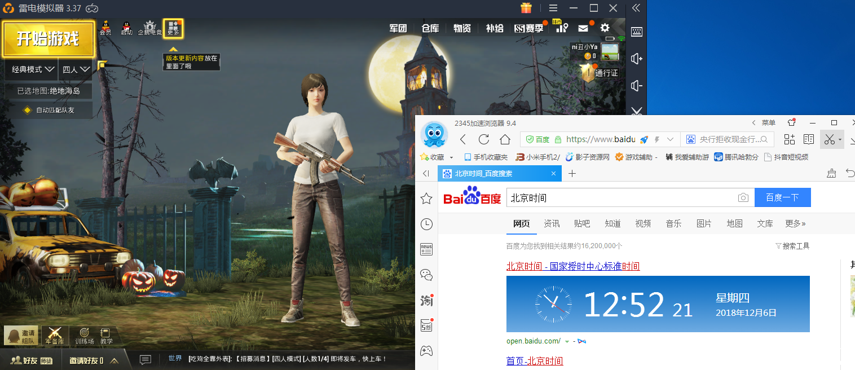Image resolution: width=855 pixels, height=370 pixels.
Task: Open the sidebar favorites star icon
Action: [426, 198]
